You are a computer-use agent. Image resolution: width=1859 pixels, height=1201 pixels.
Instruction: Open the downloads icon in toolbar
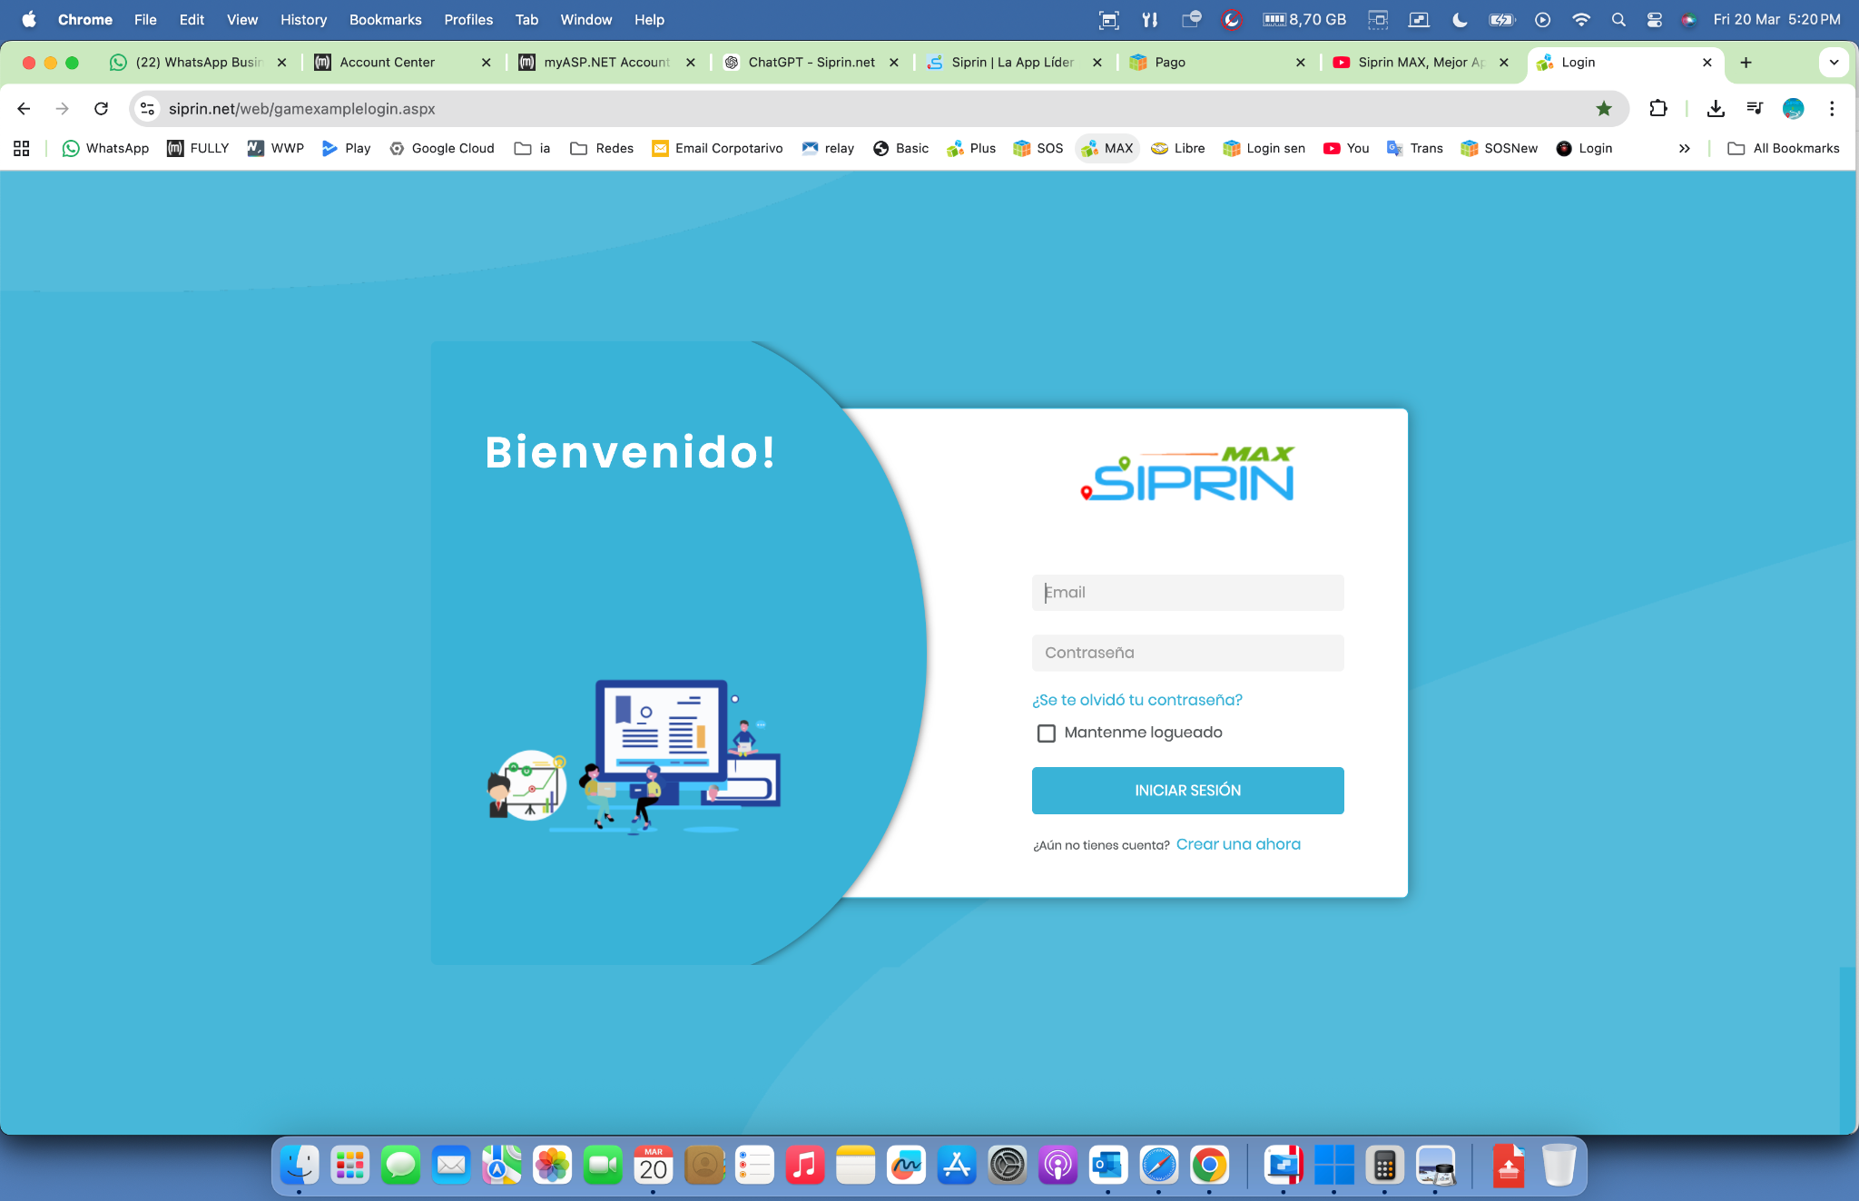(1716, 109)
